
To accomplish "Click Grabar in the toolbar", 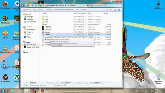I will click(x=49, y=10).
